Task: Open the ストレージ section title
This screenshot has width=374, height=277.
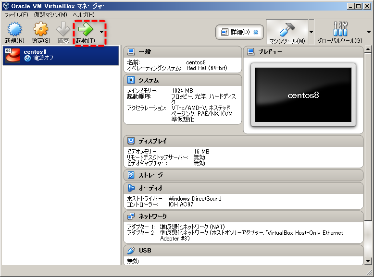Action: click(x=150, y=175)
